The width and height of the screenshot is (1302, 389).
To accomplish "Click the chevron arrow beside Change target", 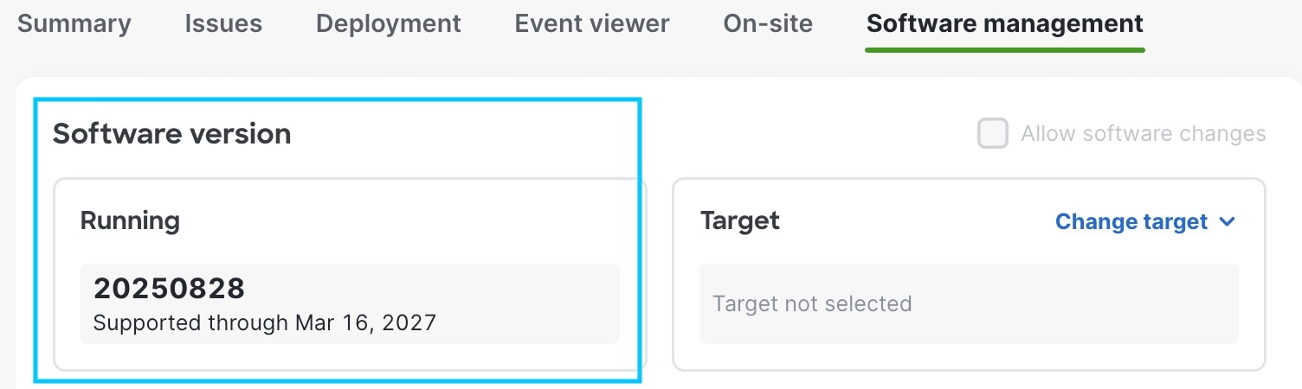I will 1227,222.
